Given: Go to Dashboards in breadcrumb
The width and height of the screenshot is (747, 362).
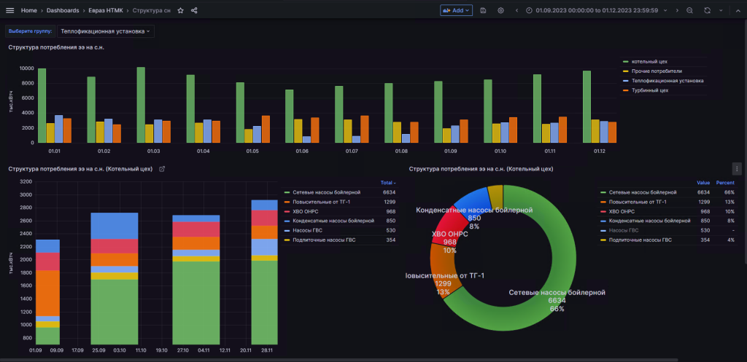Looking at the screenshot, I should tap(63, 11).
